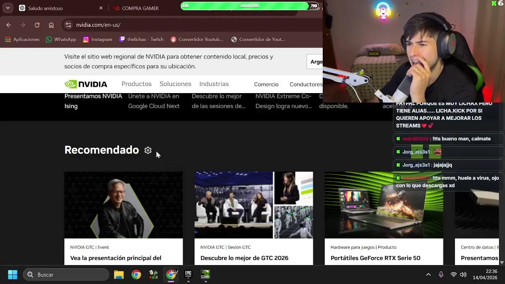The image size is (505, 284).
Task: Click the microphone tray icon
Action: click(x=441, y=275)
